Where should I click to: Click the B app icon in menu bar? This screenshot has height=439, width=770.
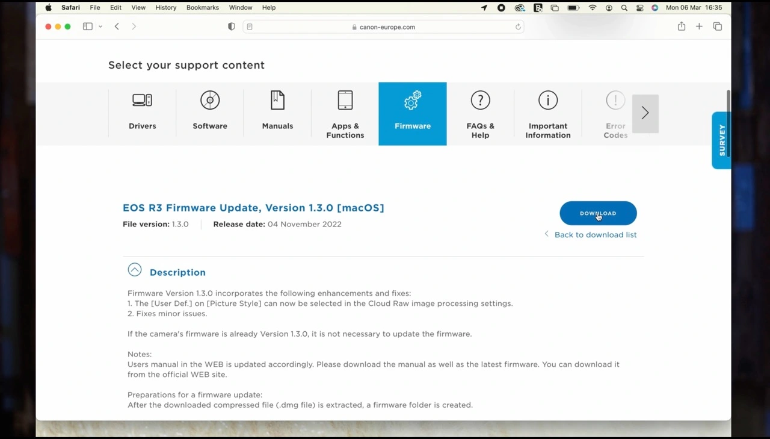pyautogui.click(x=538, y=8)
